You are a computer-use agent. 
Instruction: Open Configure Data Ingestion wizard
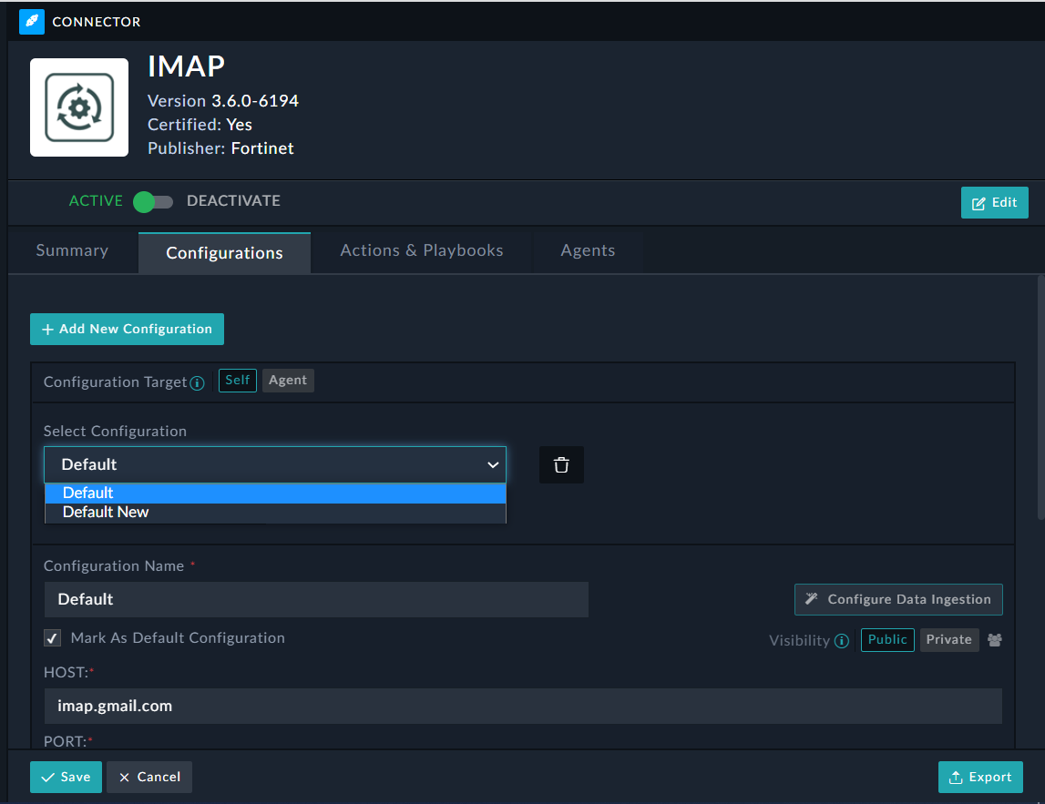[898, 599]
